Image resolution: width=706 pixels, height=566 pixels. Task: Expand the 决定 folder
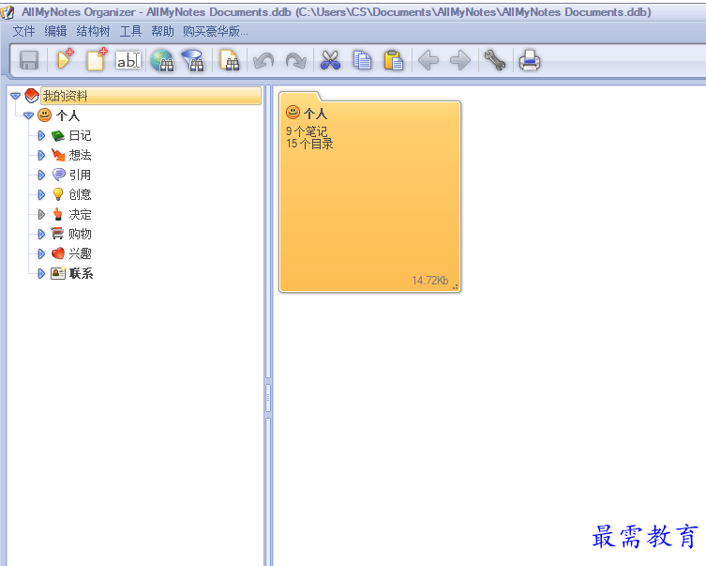coord(41,214)
